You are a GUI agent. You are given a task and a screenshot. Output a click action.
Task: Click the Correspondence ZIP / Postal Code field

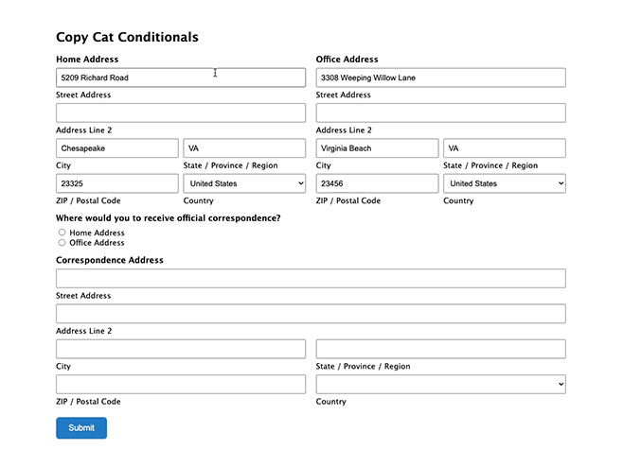click(181, 384)
